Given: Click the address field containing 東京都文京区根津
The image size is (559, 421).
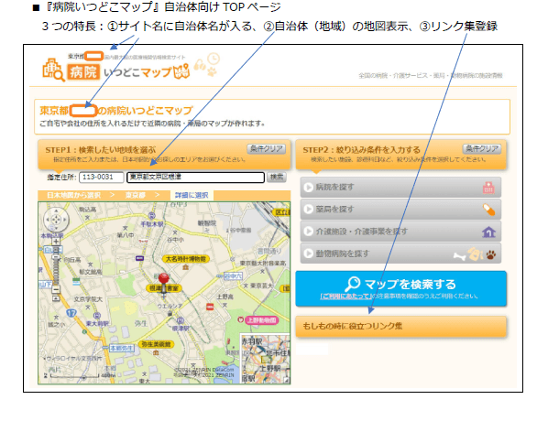Looking at the screenshot, I should tap(194, 177).
